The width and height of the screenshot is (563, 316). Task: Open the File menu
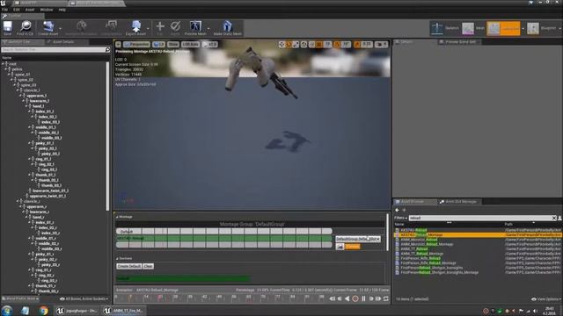(4, 10)
